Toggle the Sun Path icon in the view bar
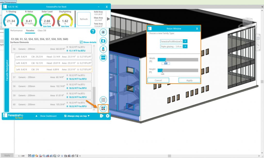The width and height of the screenshot is (264, 158). (37, 156)
